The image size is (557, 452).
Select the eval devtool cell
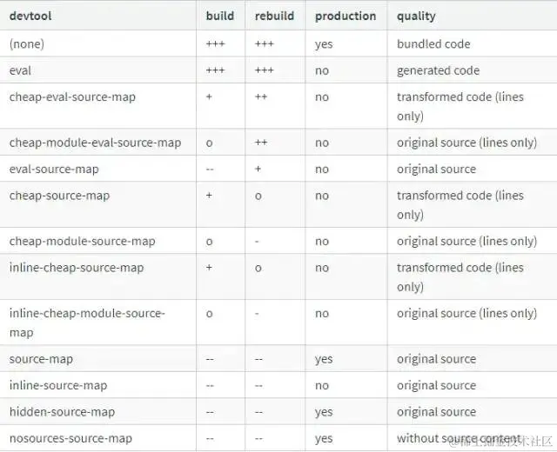[x=20, y=70]
